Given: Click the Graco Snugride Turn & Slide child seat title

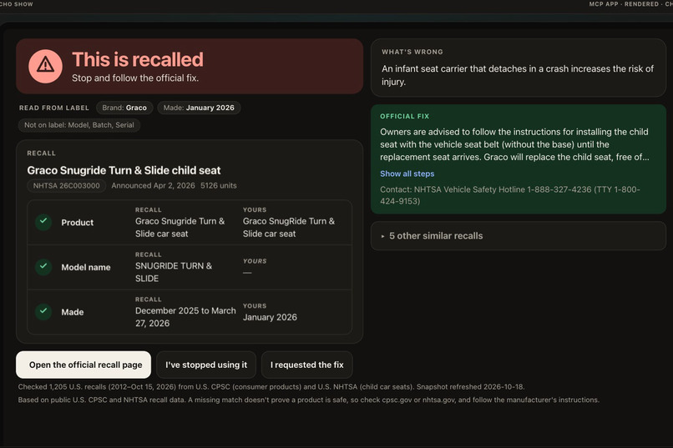Looking at the screenshot, I should (x=124, y=170).
